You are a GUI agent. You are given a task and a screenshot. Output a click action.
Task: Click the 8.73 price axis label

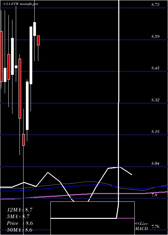(155, 5)
